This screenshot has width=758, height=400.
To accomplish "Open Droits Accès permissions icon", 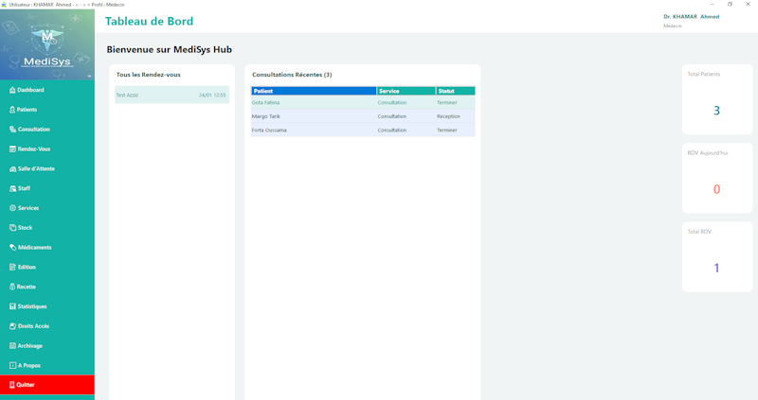I will coord(12,326).
